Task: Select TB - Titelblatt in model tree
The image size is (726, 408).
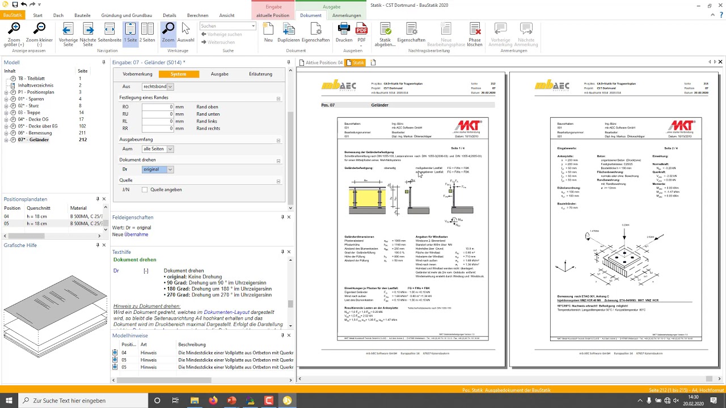Action: (x=31, y=79)
